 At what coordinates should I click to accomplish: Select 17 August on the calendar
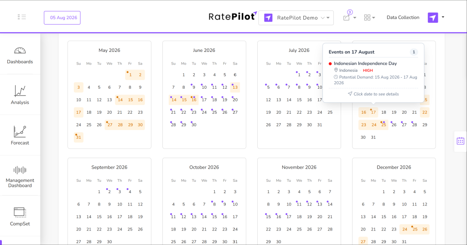coord(373,112)
